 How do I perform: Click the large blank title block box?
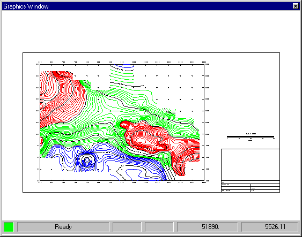point(251,165)
